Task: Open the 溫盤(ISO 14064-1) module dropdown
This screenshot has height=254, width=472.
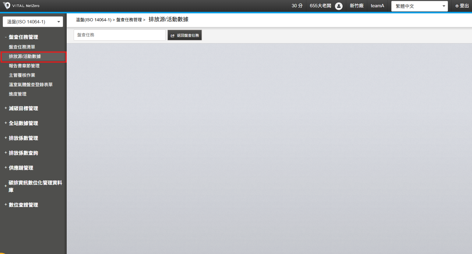Action: pos(33,22)
